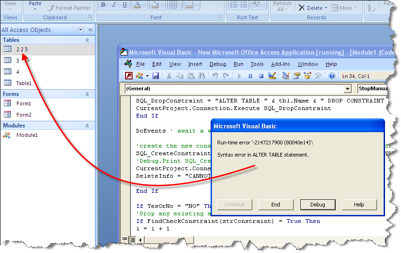Toggle Bold in the Font group
This screenshot has width=401, height=253.
click(x=103, y=5)
